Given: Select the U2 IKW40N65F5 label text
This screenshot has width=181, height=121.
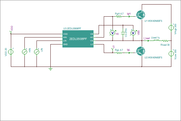Looking at the screenshot, I should (x=153, y=57).
